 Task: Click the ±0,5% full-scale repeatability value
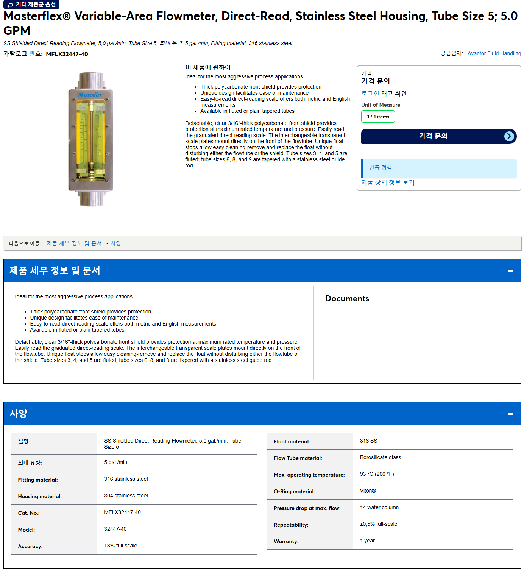coord(378,524)
